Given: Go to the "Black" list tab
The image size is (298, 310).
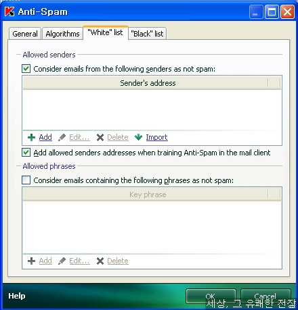Looking at the screenshot, I should [x=147, y=34].
